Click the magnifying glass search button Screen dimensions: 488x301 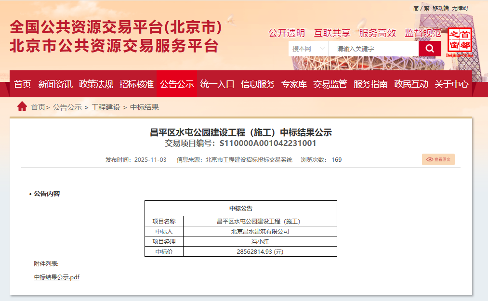coord(430,49)
